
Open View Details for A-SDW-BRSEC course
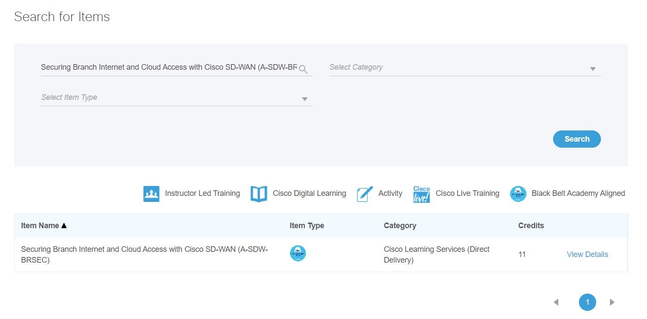pos(587,254)
